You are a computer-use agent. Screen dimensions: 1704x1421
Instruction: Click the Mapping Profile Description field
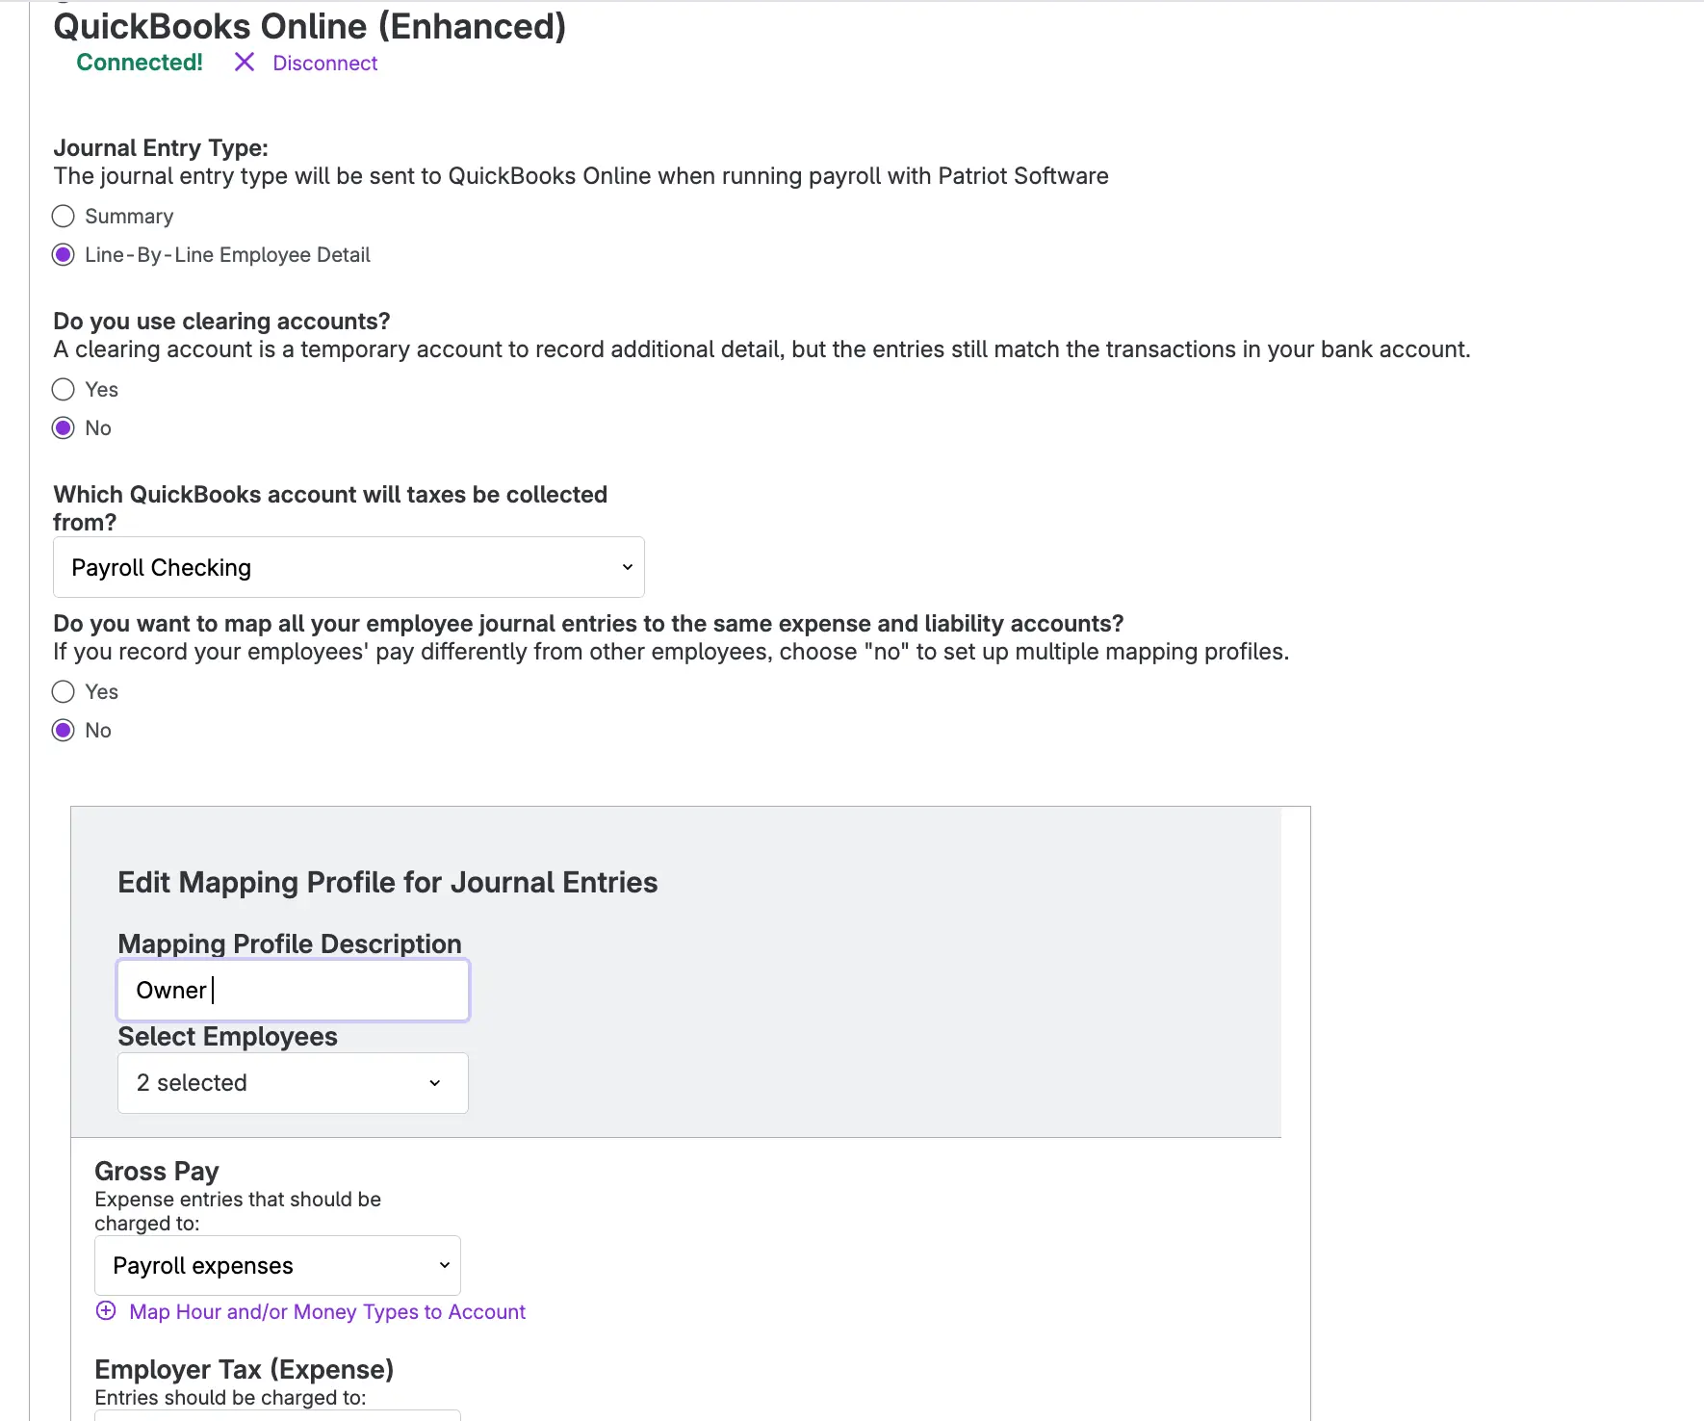(x=293, y=990)
